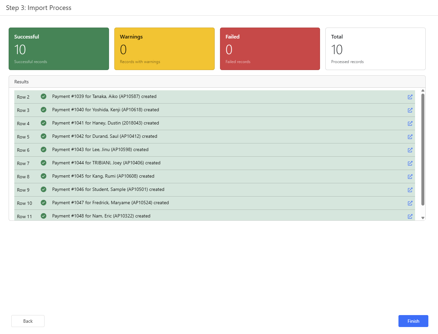
Task: Open external link for payment #1040 Yoshida
Action: pos(410,110)
